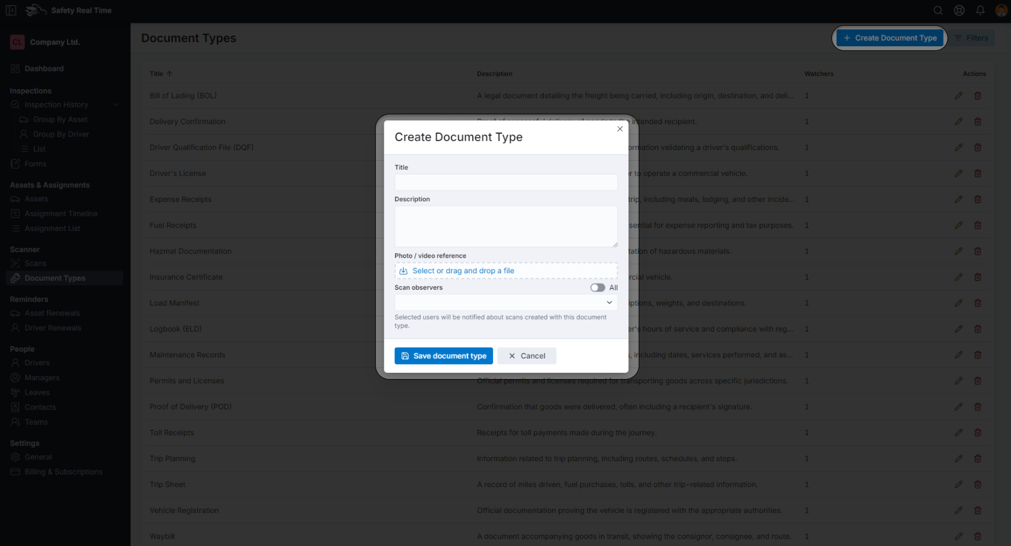Click the Forms icon in sidebar
The width and height of the screenshot is (1011, 546).
tap(15, 164)
